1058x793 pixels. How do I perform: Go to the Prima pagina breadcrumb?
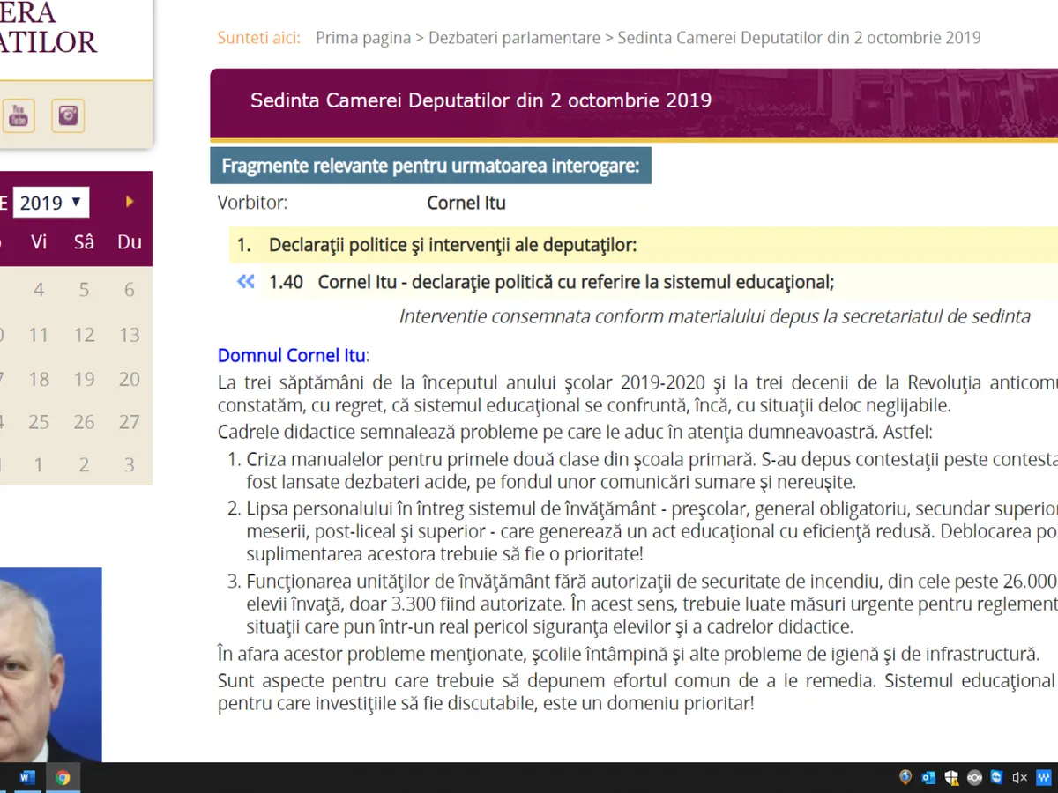click(363, 38)
